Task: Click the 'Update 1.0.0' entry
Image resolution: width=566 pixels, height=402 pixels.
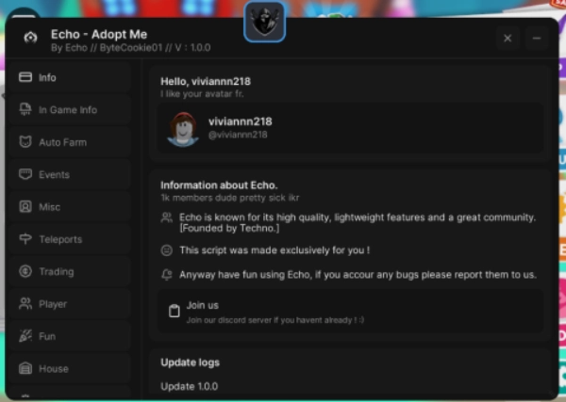Action: click(190, 386)
